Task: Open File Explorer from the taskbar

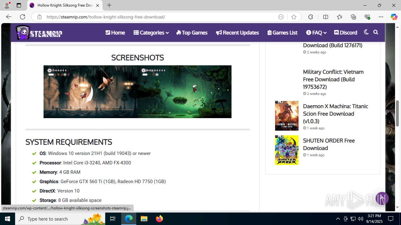Action: [x=144, y=219]
